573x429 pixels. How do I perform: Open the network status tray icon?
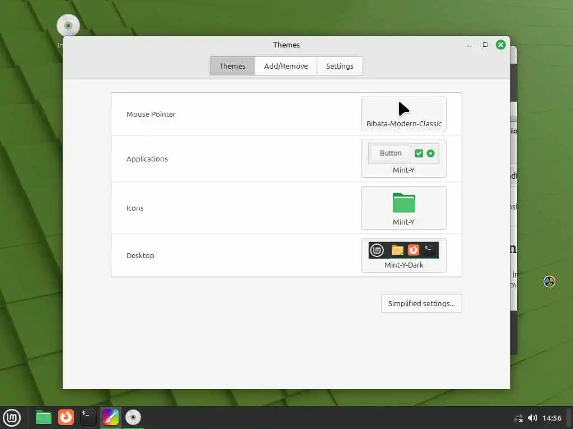click(518, 418)
